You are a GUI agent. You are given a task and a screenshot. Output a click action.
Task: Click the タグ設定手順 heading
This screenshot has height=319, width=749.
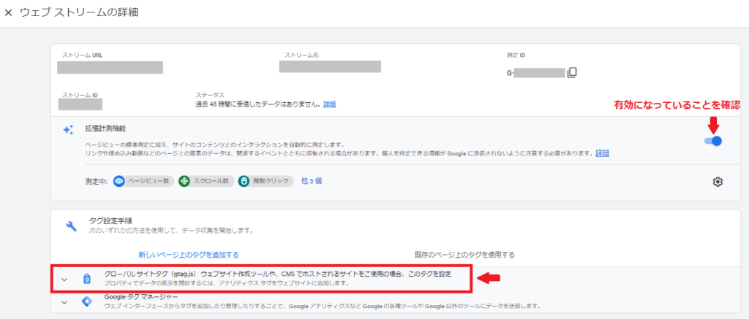pos(111,220)
